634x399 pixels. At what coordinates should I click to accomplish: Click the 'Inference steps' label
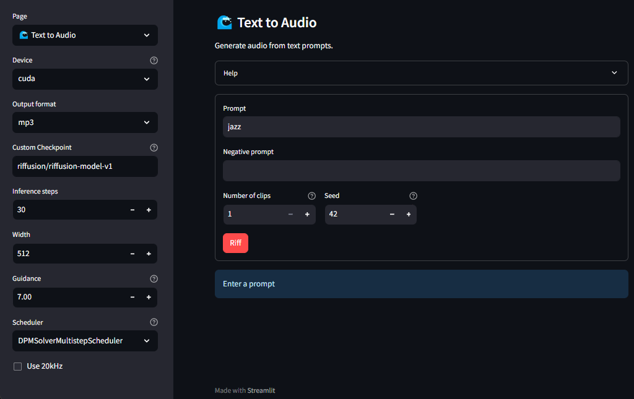tap(35, 191)
